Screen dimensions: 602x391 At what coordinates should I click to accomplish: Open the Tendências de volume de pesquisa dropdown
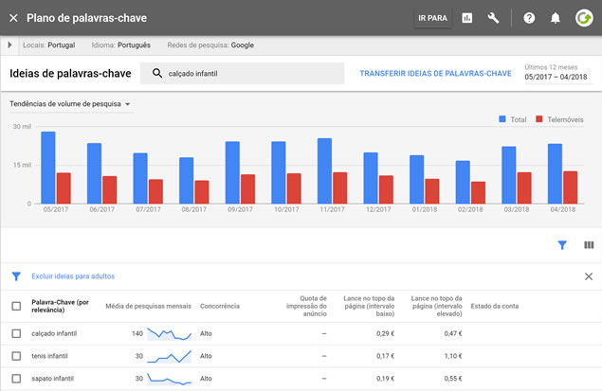coord(70,104)
